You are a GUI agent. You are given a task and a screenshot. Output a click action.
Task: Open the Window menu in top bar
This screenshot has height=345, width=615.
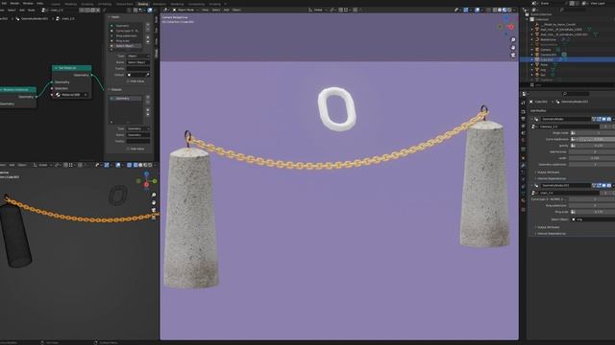[28, 4]
